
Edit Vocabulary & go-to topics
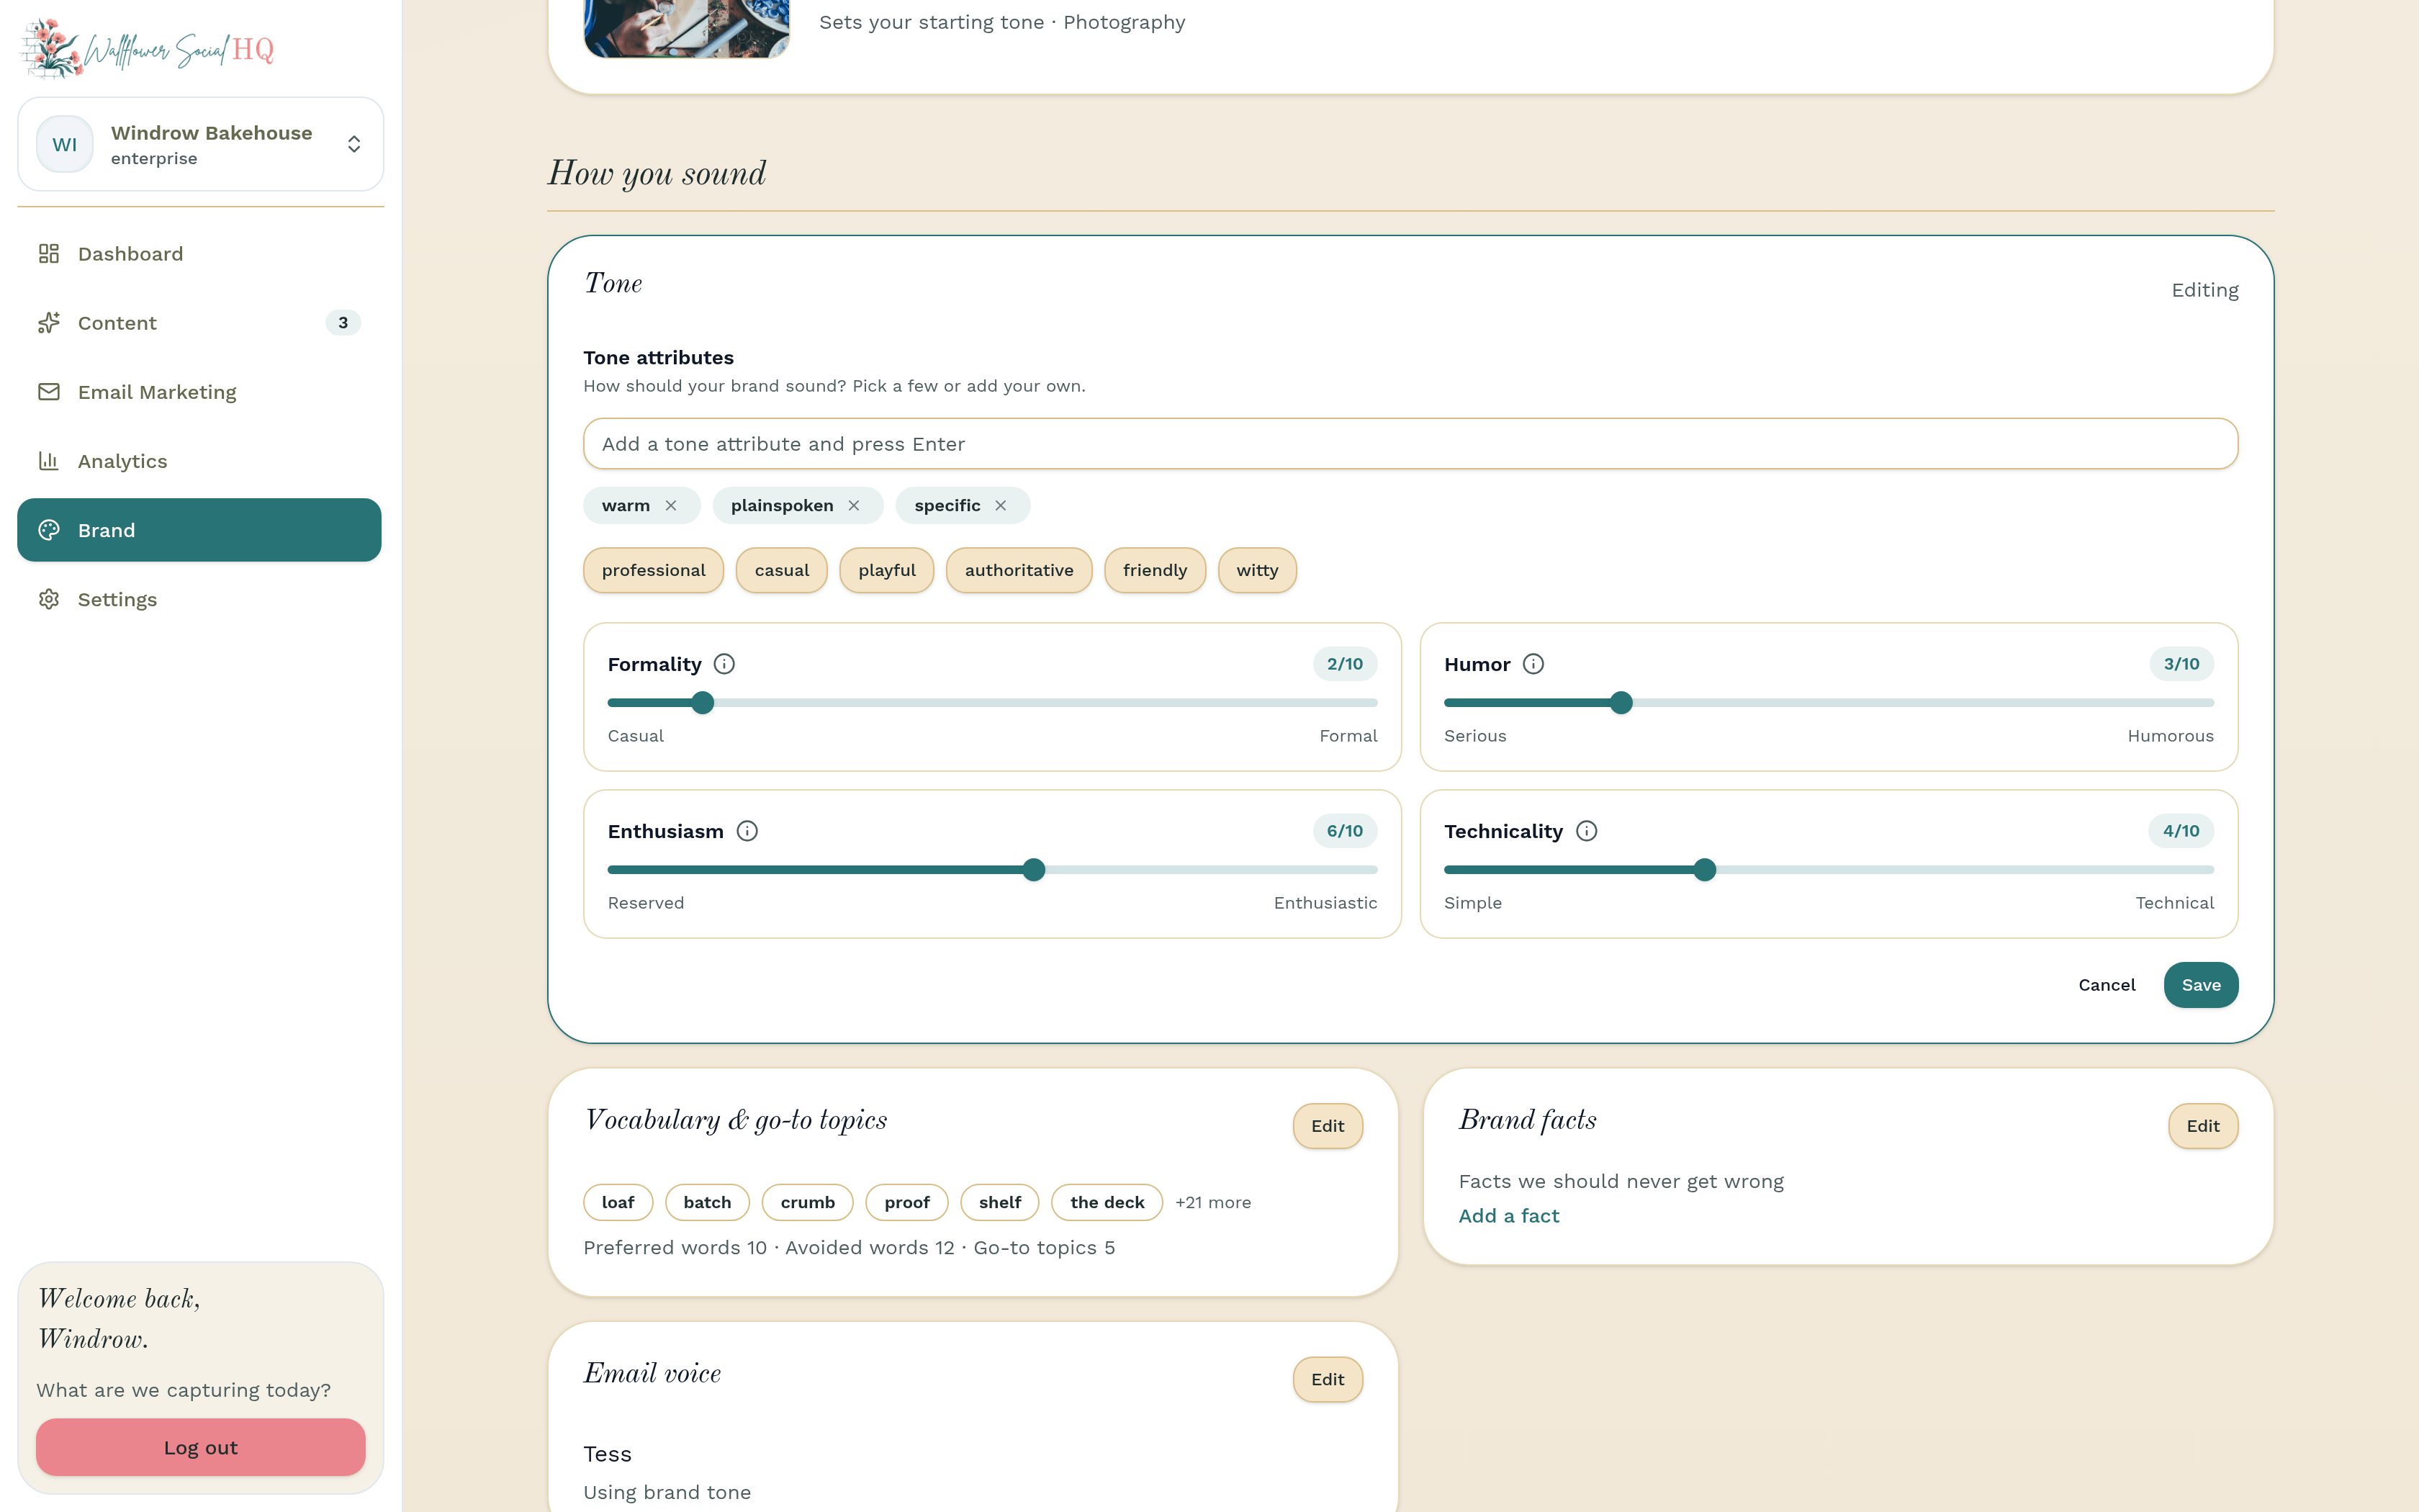[1328, 1126]
